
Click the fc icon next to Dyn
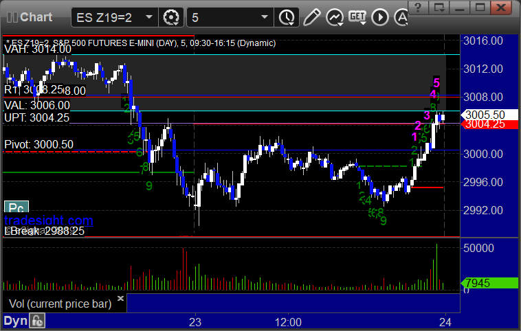point(37,321)
